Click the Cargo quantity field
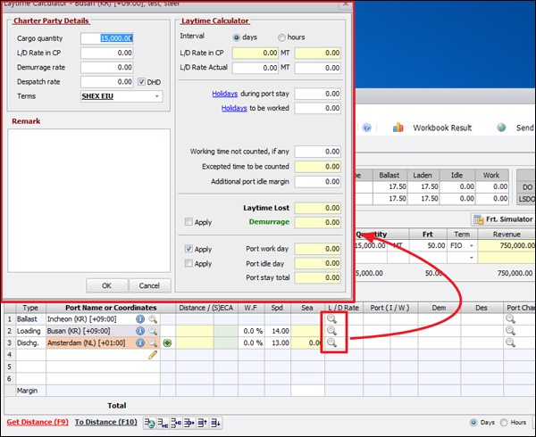This screenshot has height=437, width=536. click(107, 38)
